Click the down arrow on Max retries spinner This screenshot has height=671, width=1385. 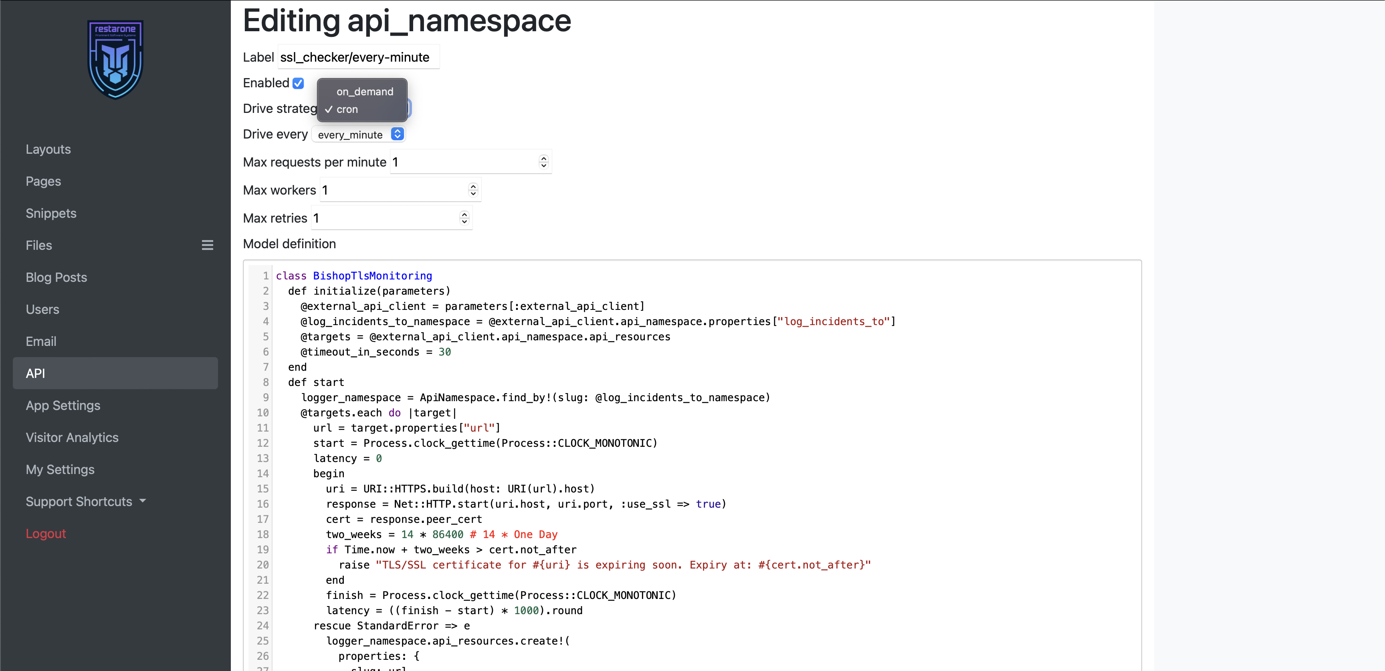464,221
